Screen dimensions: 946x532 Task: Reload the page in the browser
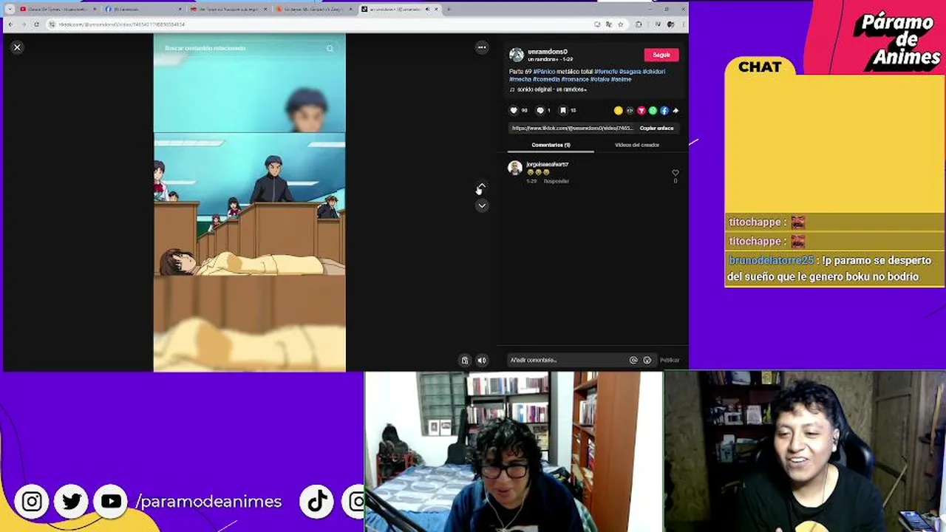[x=36, y=24]
